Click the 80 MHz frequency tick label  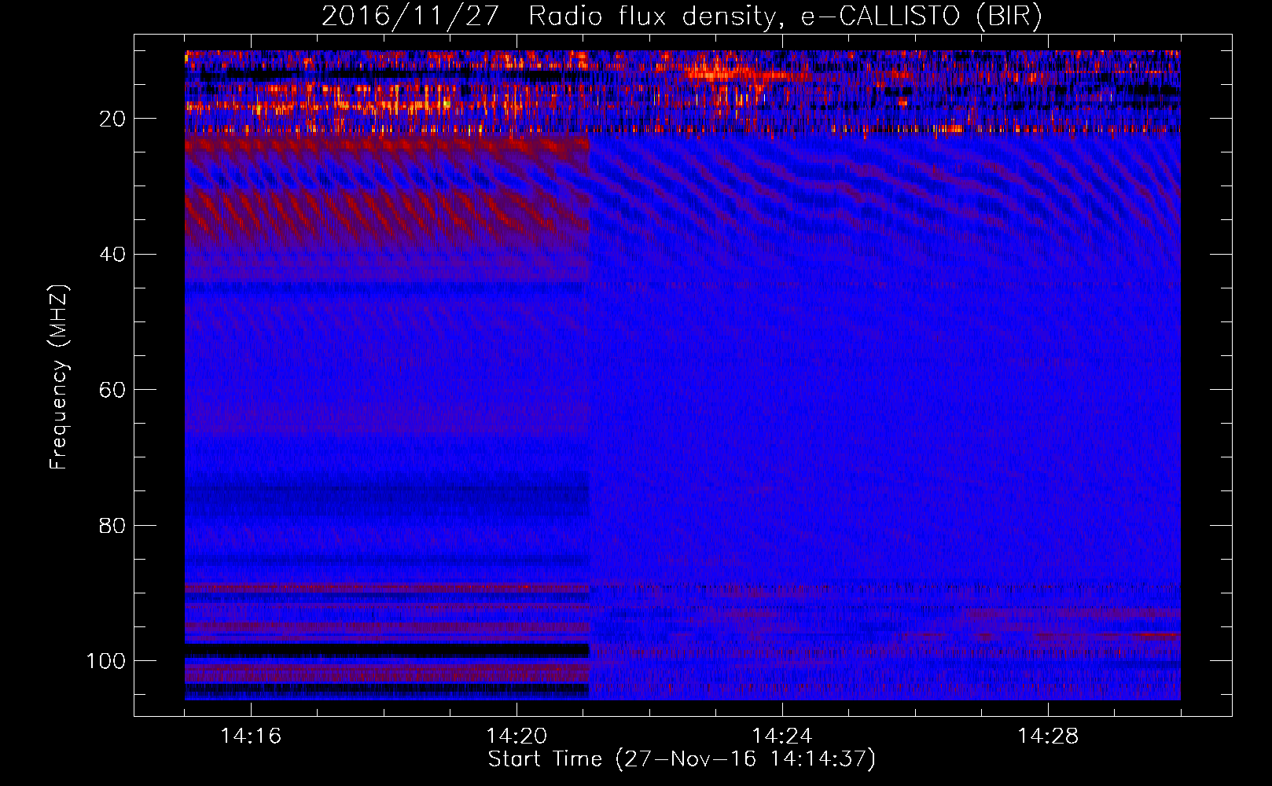112,525
